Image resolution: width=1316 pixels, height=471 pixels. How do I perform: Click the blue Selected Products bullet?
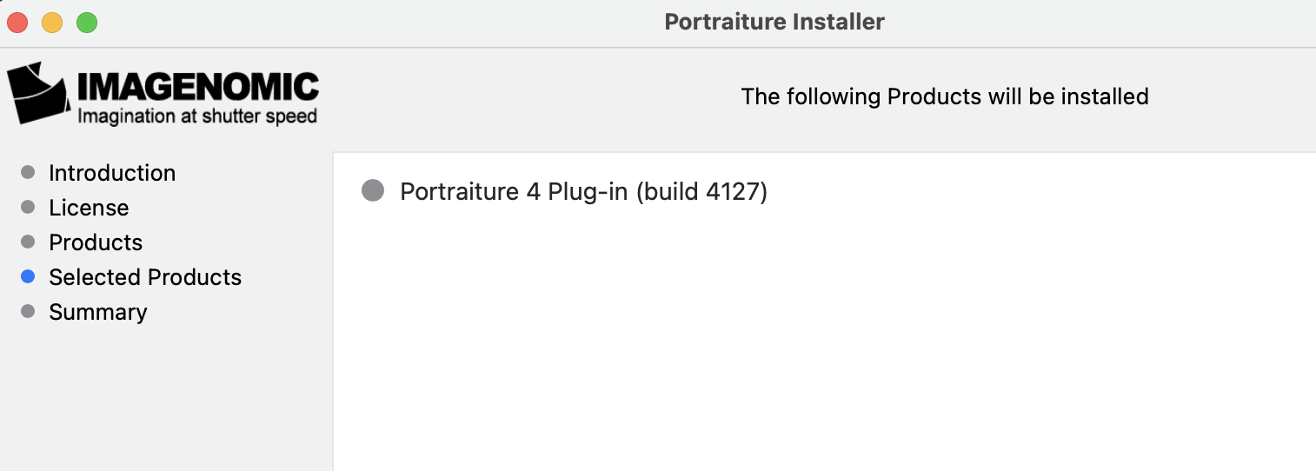[28, 276]
